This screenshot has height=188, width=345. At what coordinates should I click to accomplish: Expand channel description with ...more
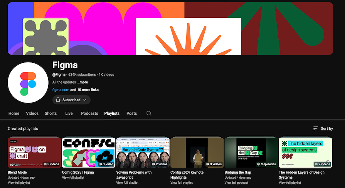click(x=82, y=82)
